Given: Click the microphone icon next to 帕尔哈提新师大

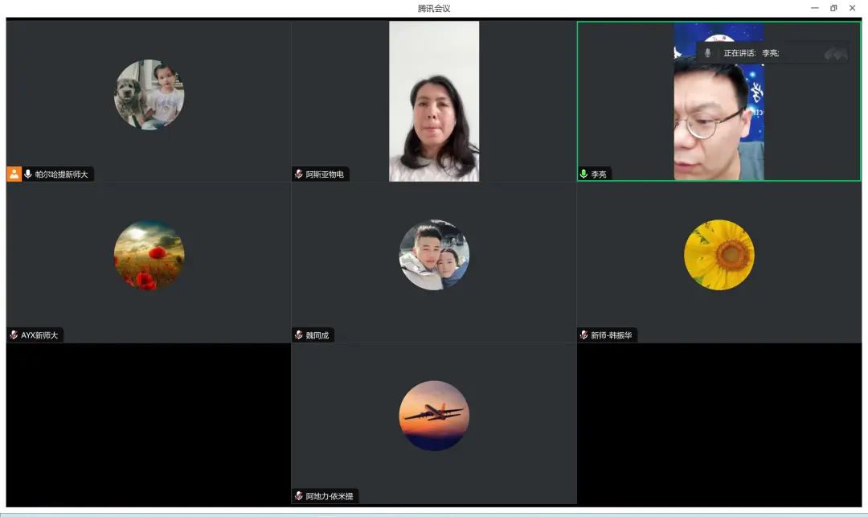Looking at the screenshot, I should [28, 174].
